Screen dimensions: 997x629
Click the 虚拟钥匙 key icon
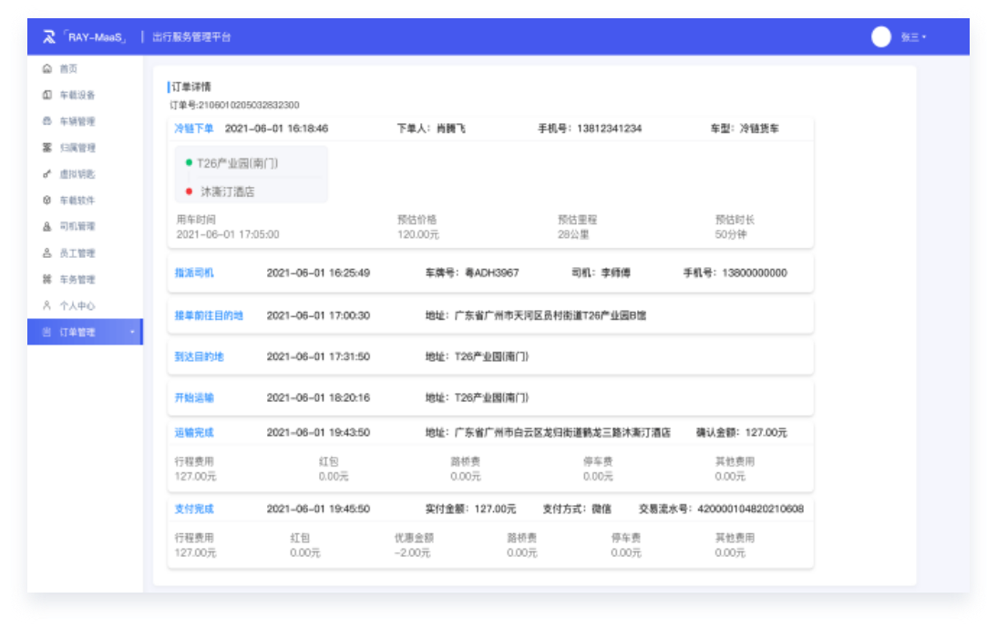point(47,174)
